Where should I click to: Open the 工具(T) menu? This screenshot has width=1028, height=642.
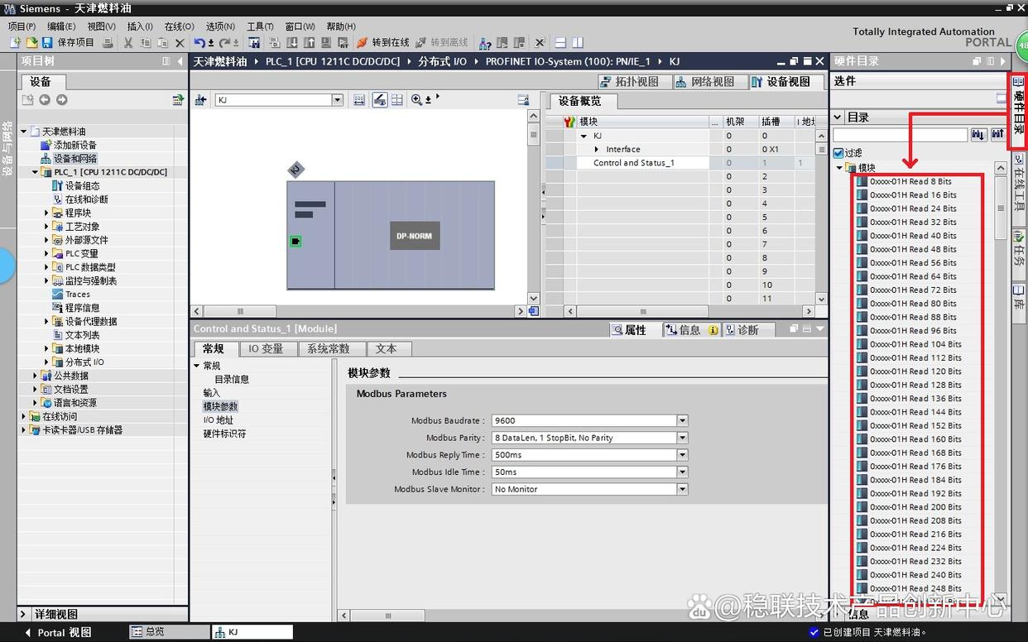[261, 26]
